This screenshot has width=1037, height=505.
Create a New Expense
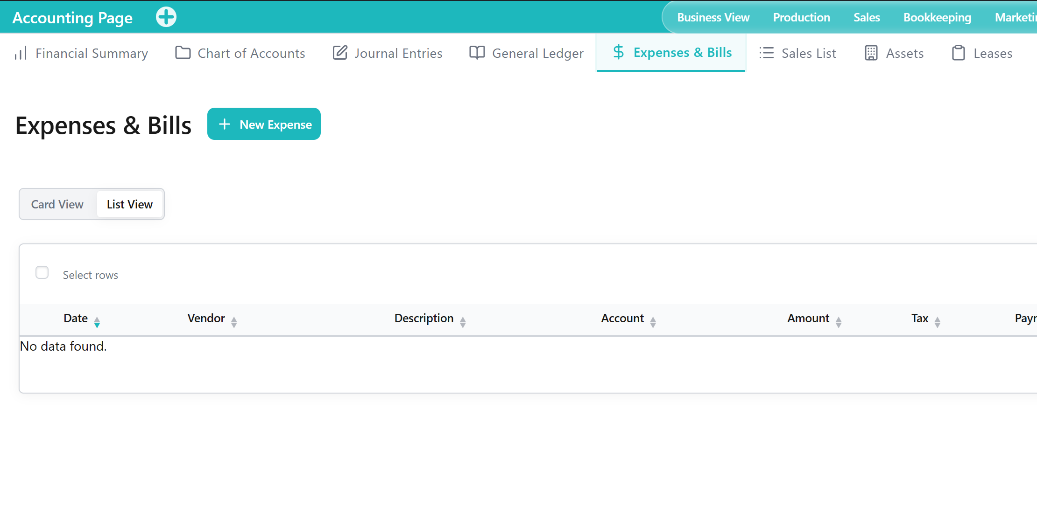pos(264,124)
